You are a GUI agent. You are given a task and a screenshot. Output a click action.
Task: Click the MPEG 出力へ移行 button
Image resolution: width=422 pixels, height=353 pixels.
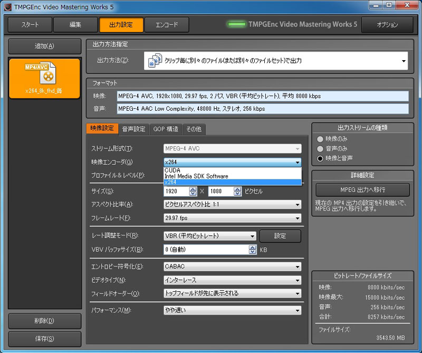click(362, 190)
